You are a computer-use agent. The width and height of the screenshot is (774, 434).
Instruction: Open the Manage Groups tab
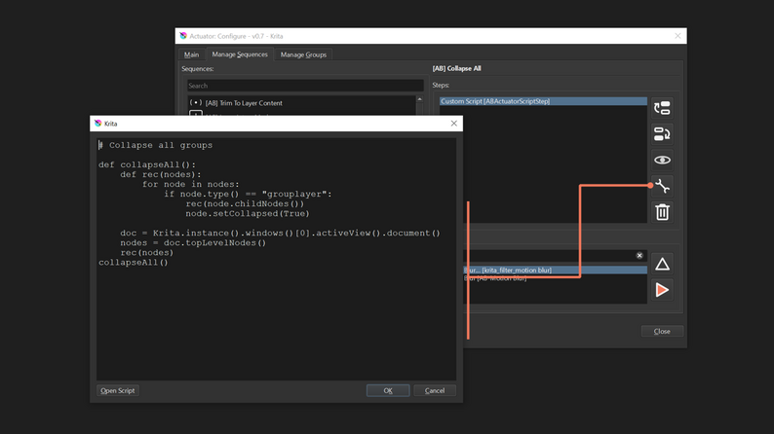coord(303,54)
